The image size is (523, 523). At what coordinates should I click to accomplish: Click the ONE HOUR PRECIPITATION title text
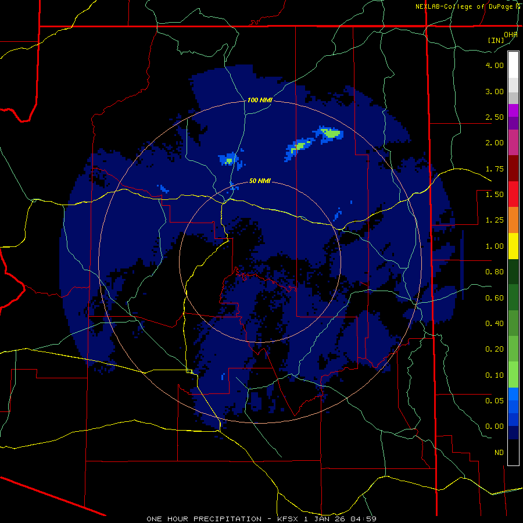tap(204, 519)
